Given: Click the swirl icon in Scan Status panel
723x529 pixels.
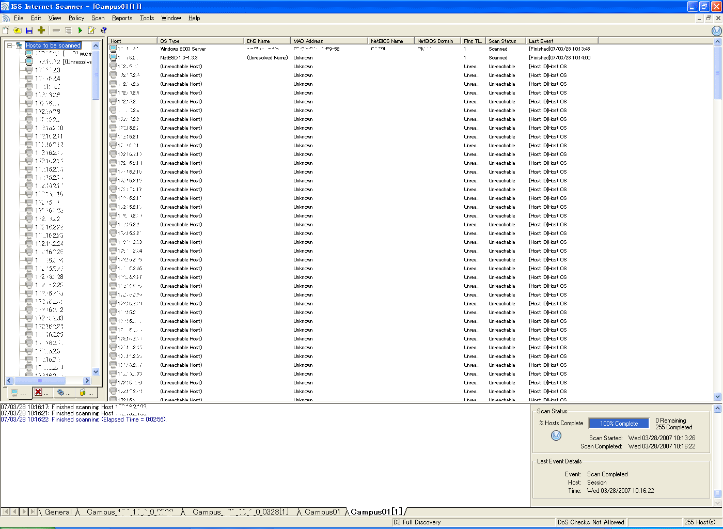Looking at the screenshot, I should [556, 435].
